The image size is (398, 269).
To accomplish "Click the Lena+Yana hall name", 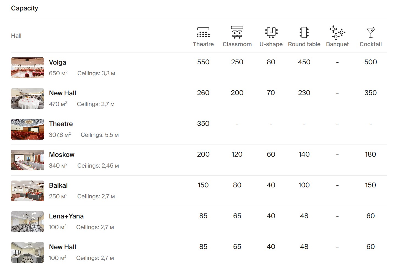I will (x=66, y=216).
